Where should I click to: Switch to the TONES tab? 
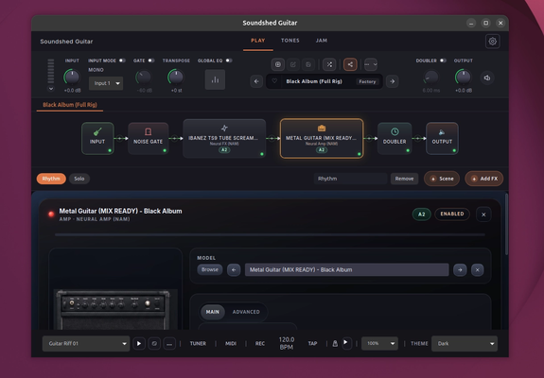pyautogui.click(x=290, y=41)
